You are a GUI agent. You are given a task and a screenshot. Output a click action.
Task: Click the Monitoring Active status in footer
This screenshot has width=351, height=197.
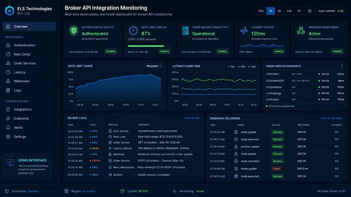tap(200, 191)
